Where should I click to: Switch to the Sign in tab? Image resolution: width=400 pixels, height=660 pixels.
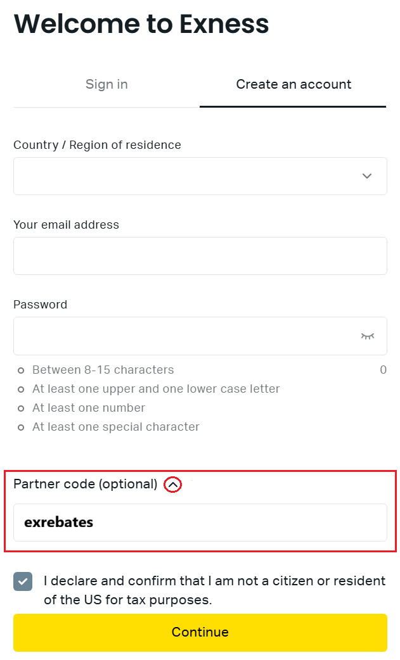(106, 85)
